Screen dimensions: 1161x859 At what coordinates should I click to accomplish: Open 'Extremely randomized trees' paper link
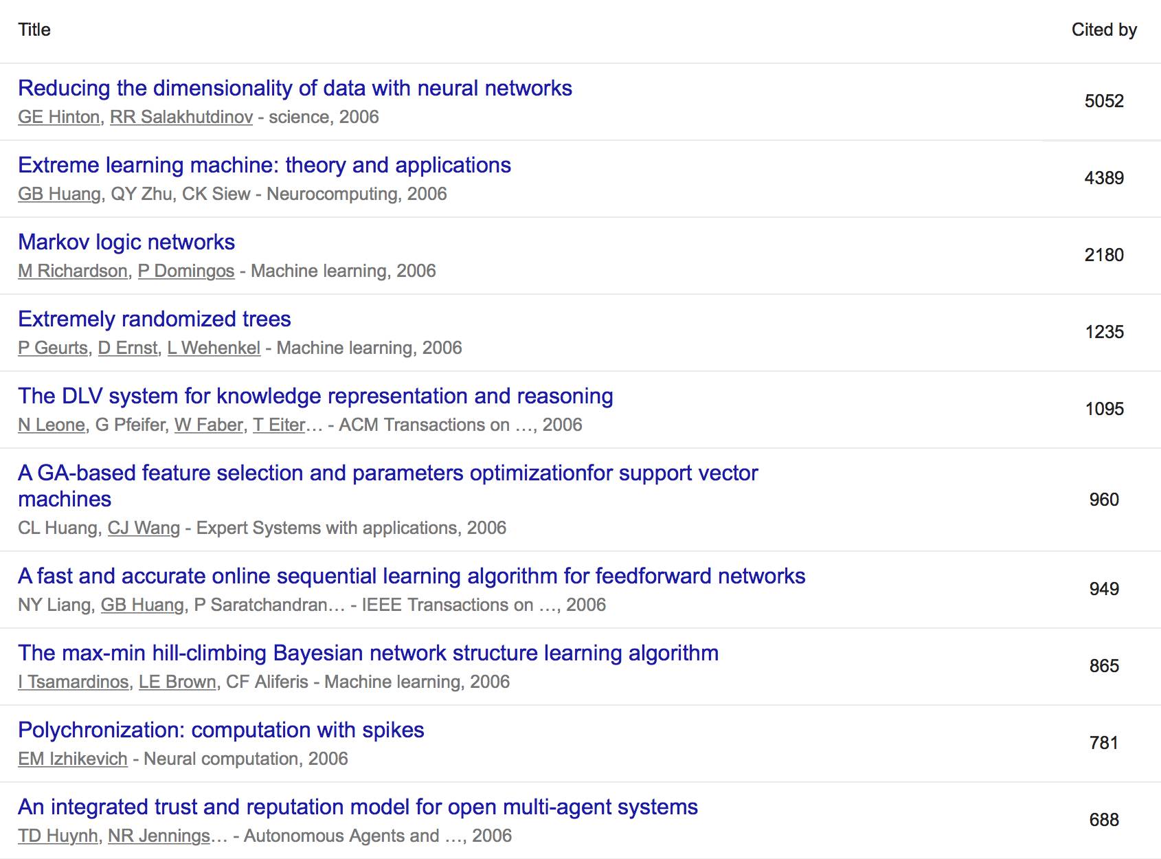point(155,320)
